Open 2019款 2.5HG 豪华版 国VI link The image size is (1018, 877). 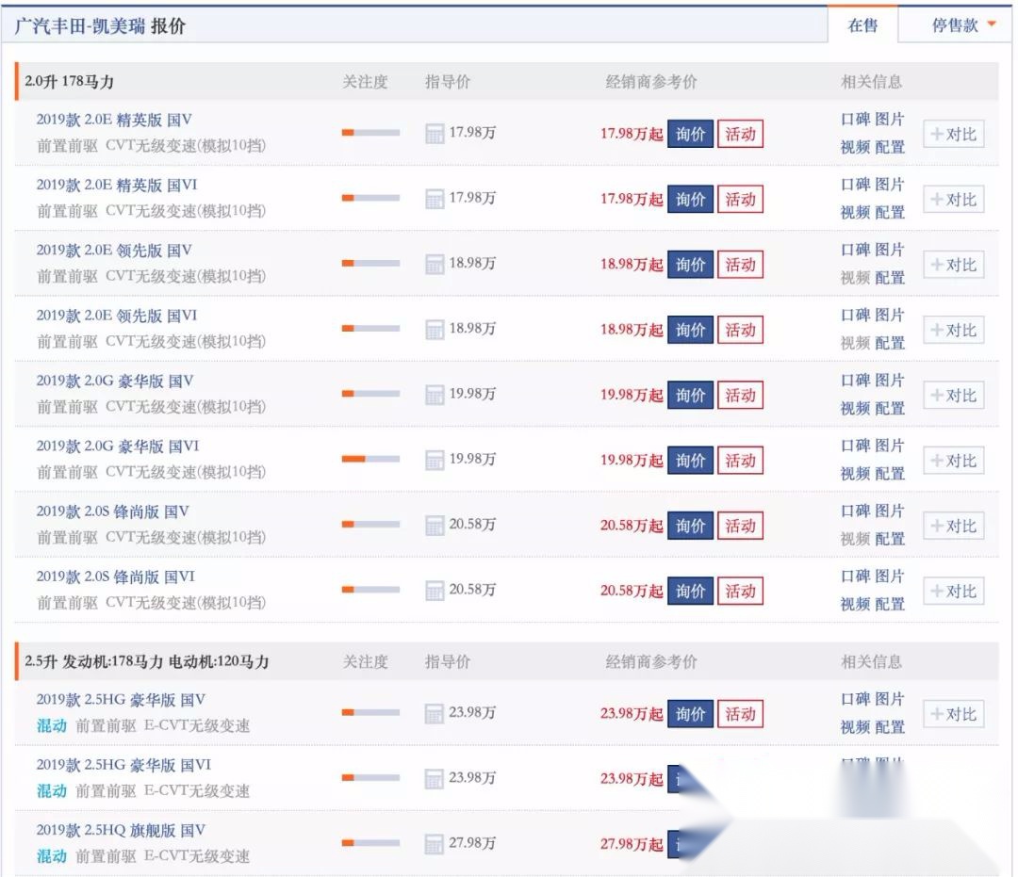pyautogui.click(x=124, y=765)
